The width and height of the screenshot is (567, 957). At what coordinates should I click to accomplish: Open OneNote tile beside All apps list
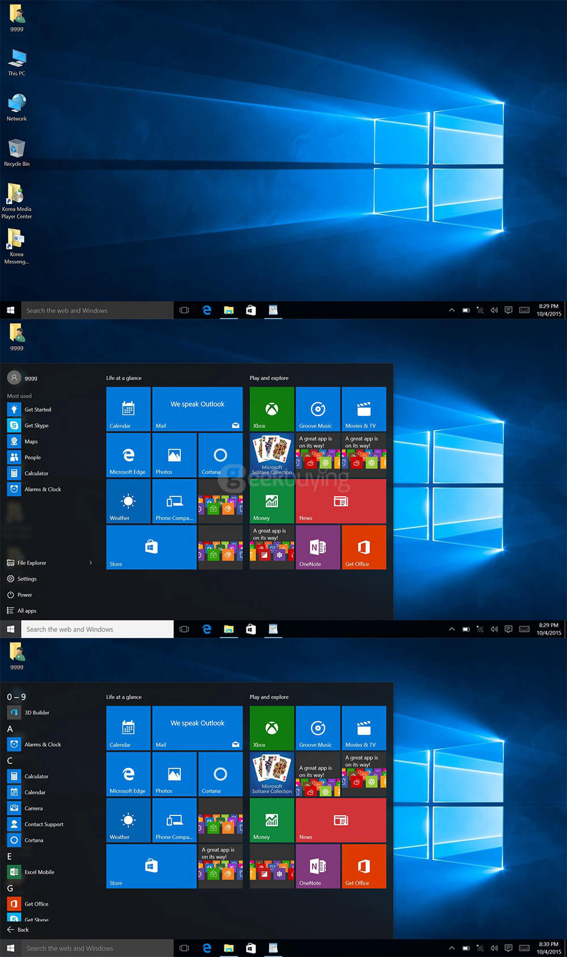pyautogui.click(x=318, y=866)
